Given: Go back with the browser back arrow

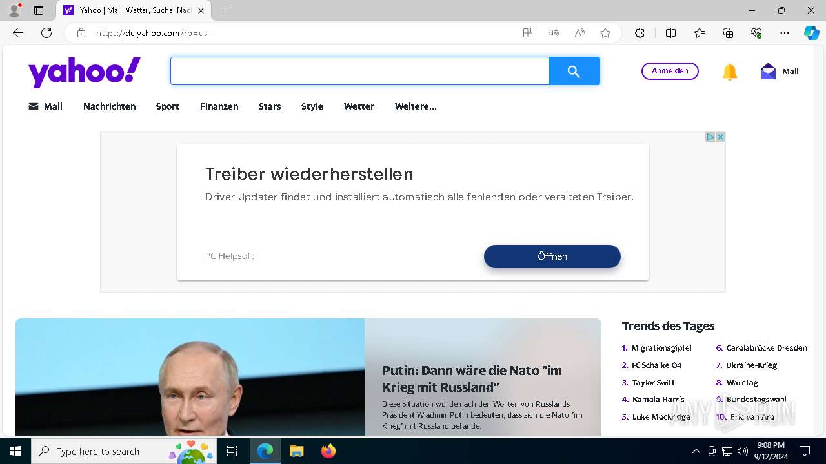Looking at the screenshot, I should coord(18,33).
